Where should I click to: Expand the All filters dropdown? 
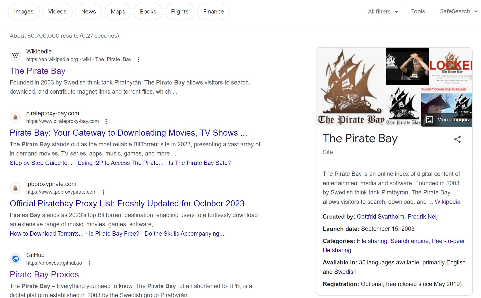coord(383,11)
